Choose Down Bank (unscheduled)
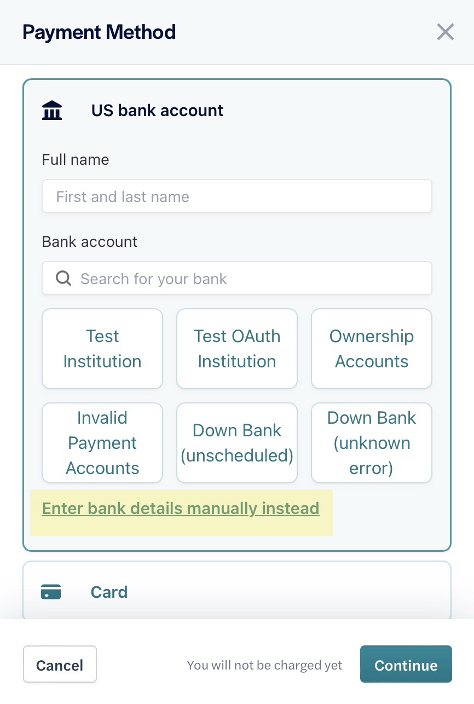474x704 pixels. coord(236,442)
